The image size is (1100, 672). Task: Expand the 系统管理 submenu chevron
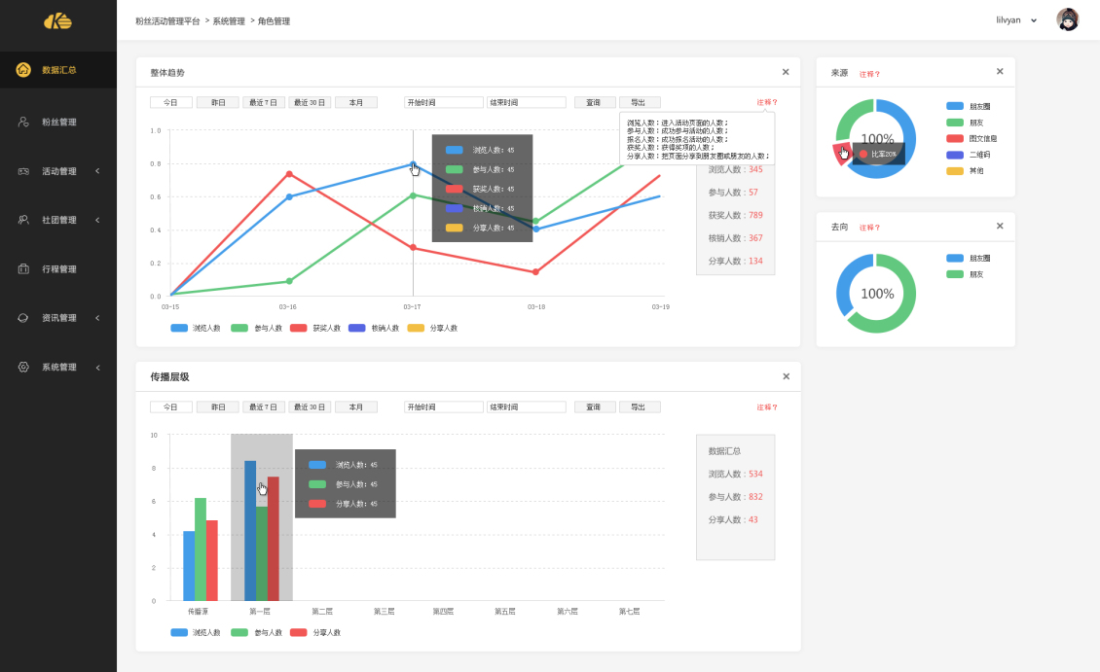(97, 368)
